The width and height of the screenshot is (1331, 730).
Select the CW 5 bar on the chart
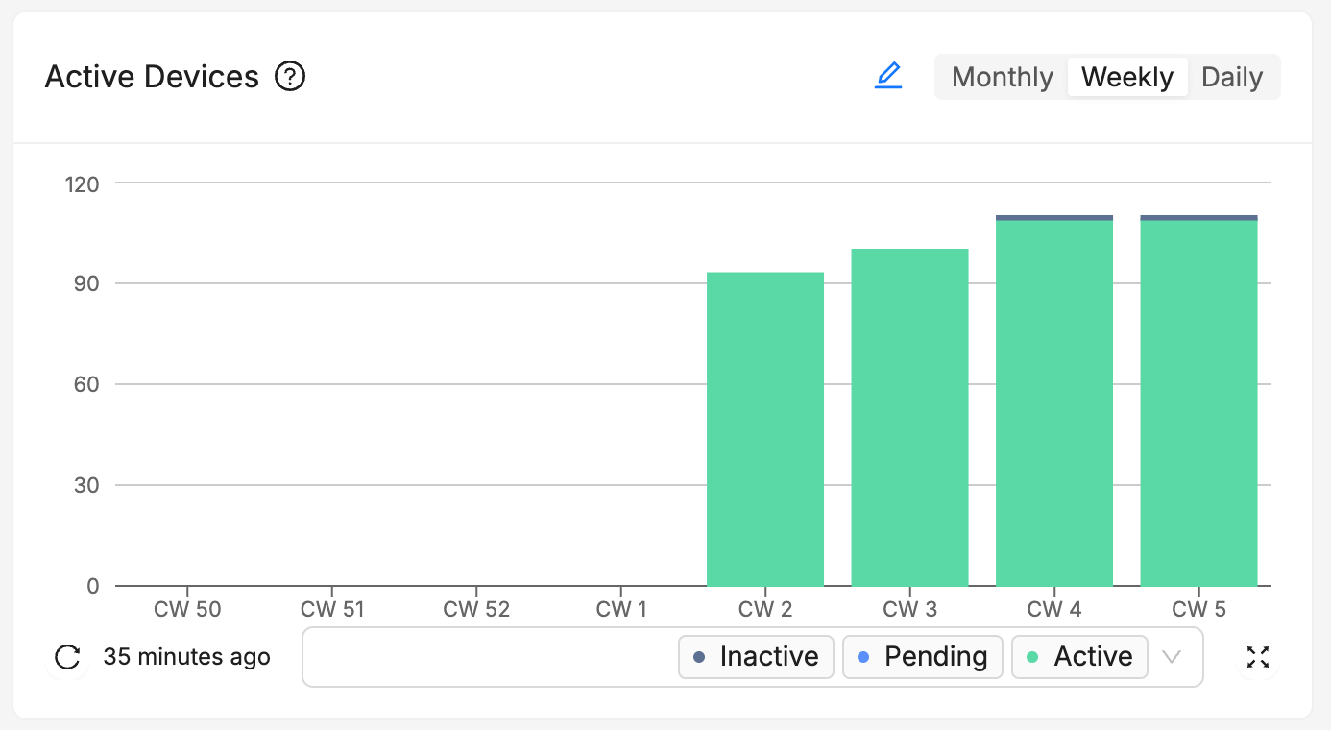1198,403
